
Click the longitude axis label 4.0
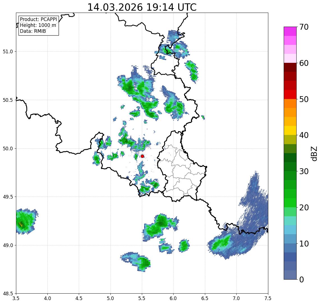point(47,298)
